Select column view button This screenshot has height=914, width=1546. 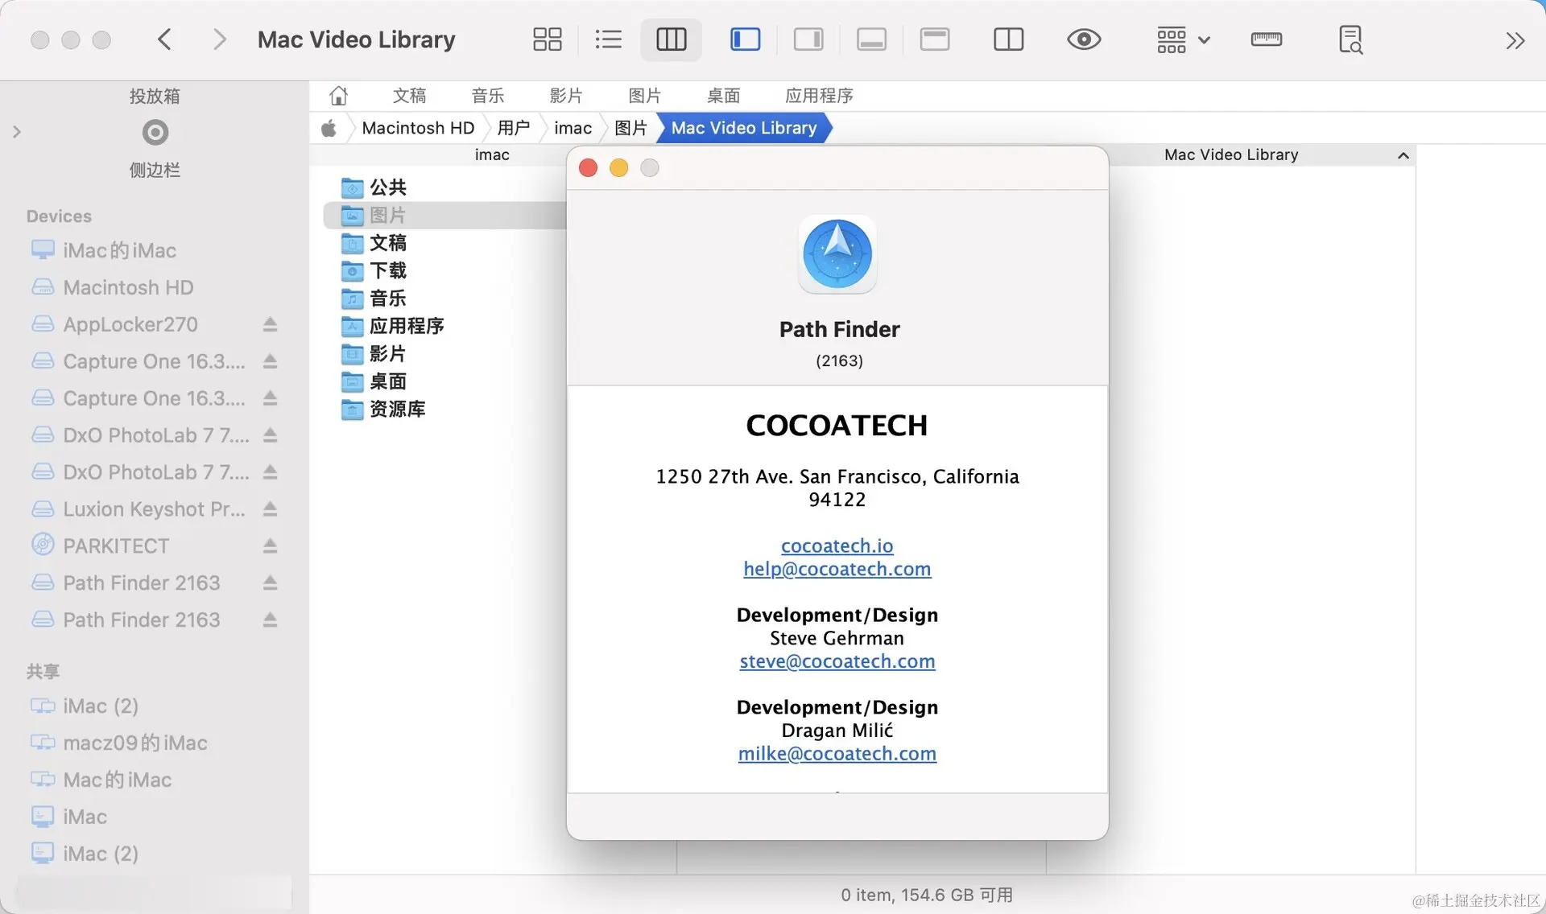[671, 39]
